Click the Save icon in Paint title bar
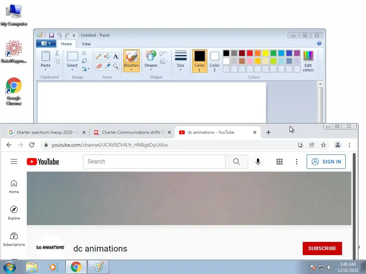Viewport: 366px width, 274px height. tap(51, 35)
